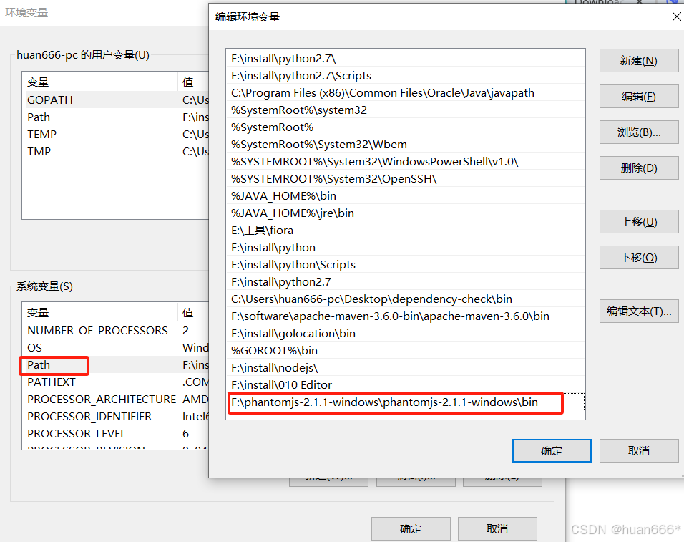
Task: Select the Oracle Java javapath entry
Action: pos(406,93)
